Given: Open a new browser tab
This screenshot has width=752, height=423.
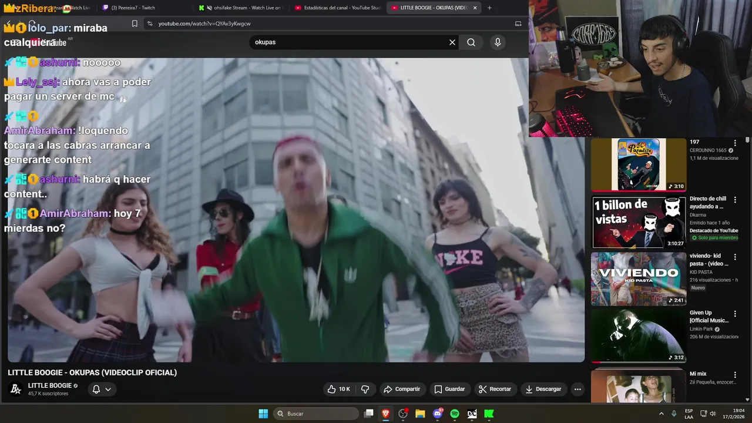Looking at the screenshot, I should (x=489, y=8).
